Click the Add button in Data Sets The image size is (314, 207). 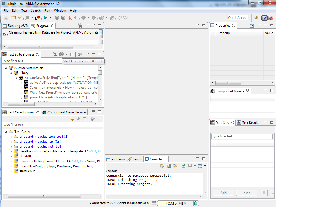click(224, 193)
